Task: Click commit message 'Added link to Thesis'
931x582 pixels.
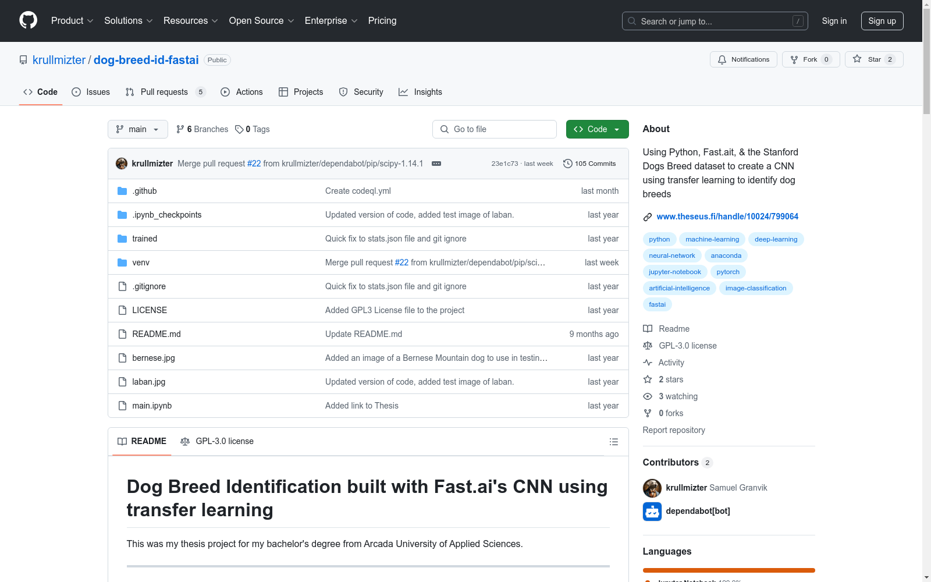Action: (362, 406)
